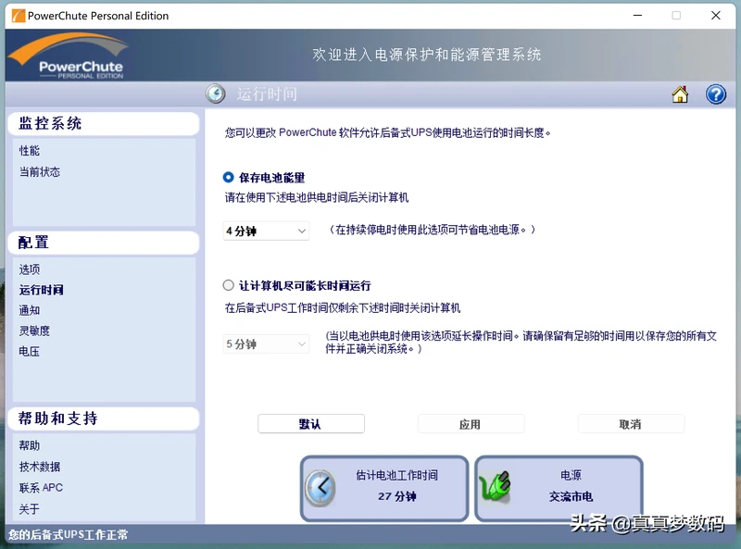
Task: Open the 4 分钟 dropdown
Action: tap(266, 231)
